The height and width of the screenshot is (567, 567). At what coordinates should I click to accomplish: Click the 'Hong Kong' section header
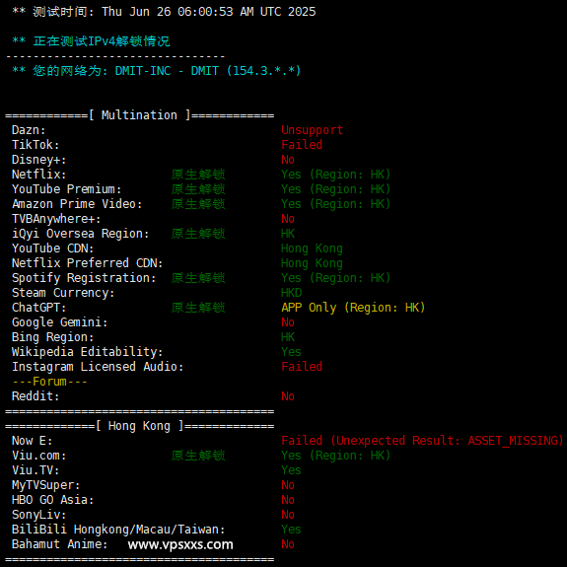coord(139,426)
